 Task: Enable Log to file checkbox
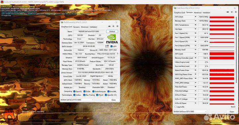(x=176, y=107)
